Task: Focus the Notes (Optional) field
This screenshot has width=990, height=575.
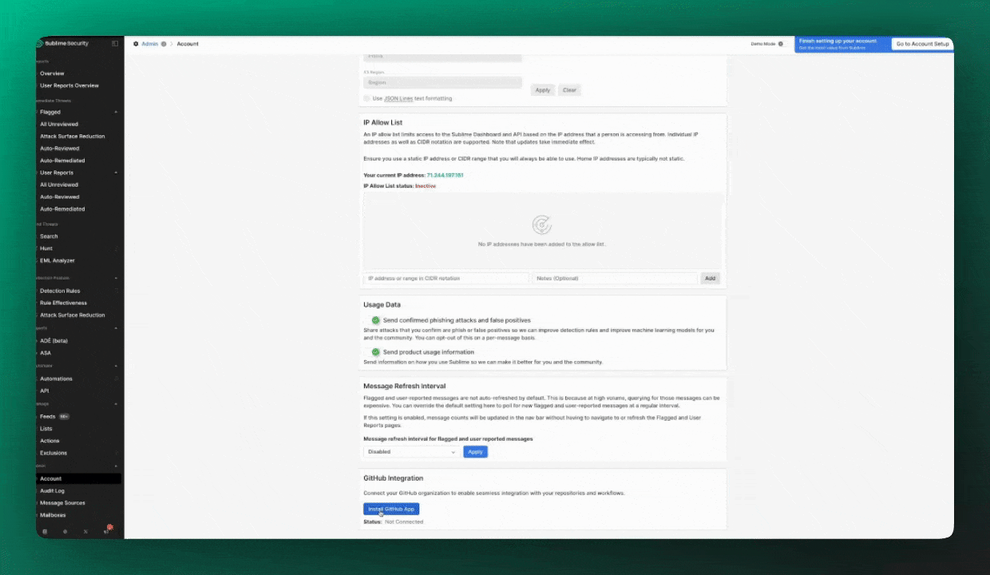Action: [615, 278]
